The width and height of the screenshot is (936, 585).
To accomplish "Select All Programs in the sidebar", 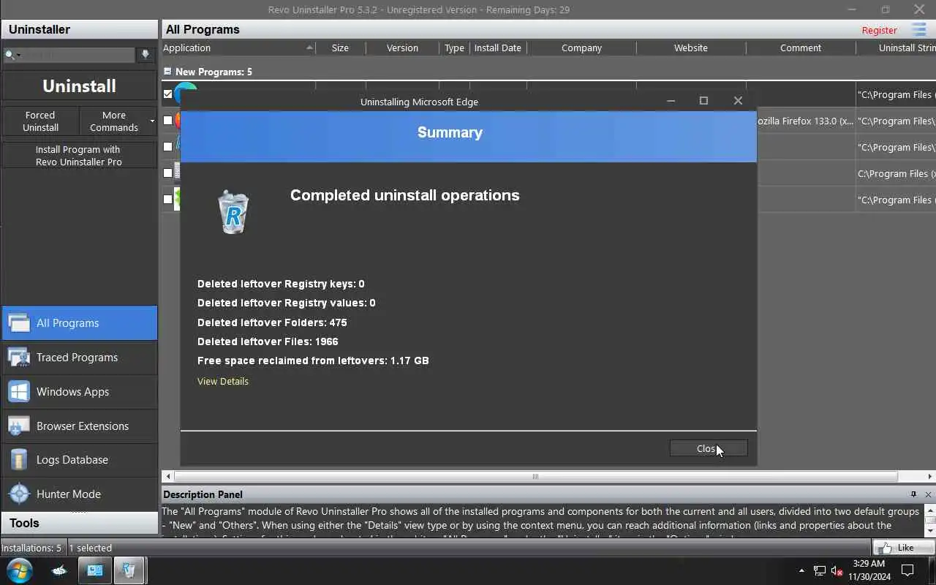I will (79, 322).
